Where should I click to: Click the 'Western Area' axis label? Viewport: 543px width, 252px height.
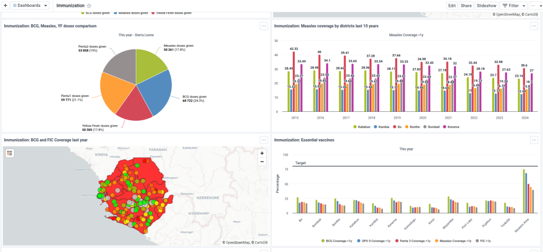[x=522, y=225]
